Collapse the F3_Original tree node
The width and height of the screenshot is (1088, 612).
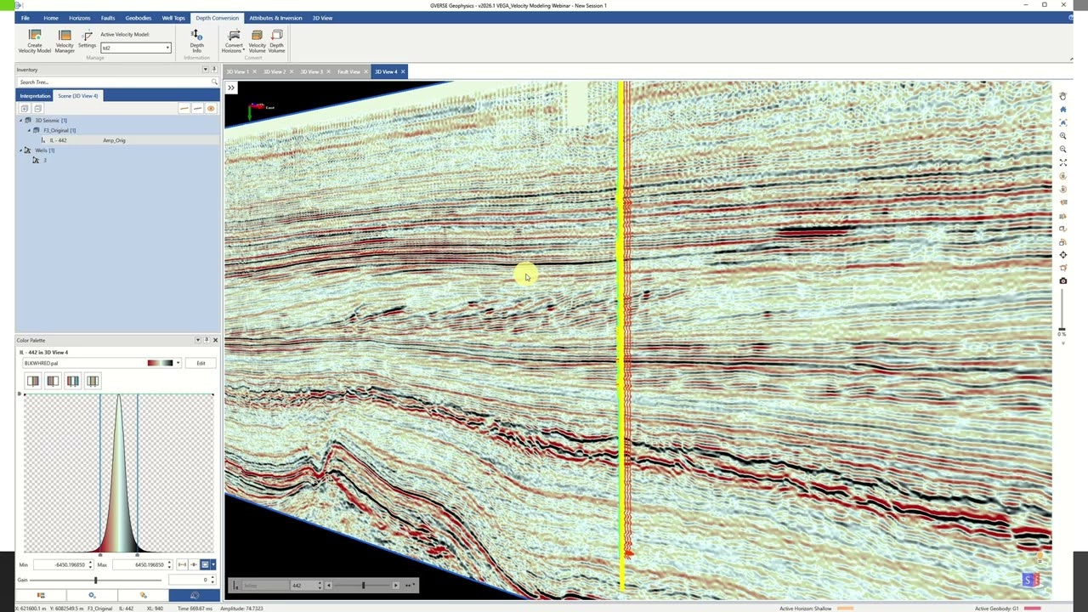pos(29,130)
